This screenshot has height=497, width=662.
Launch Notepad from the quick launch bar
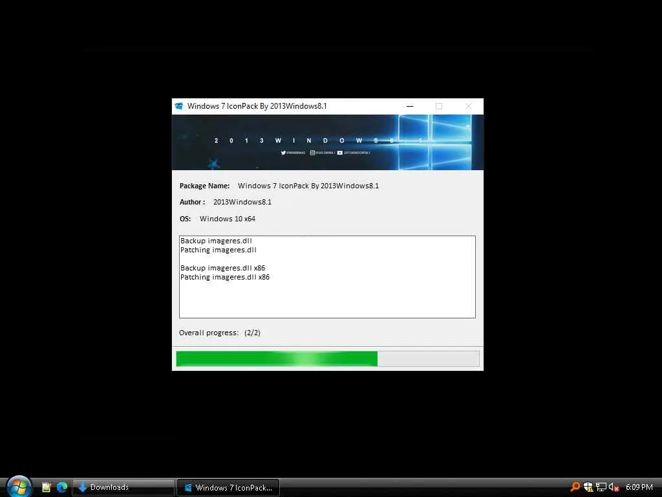click(47, 487)
